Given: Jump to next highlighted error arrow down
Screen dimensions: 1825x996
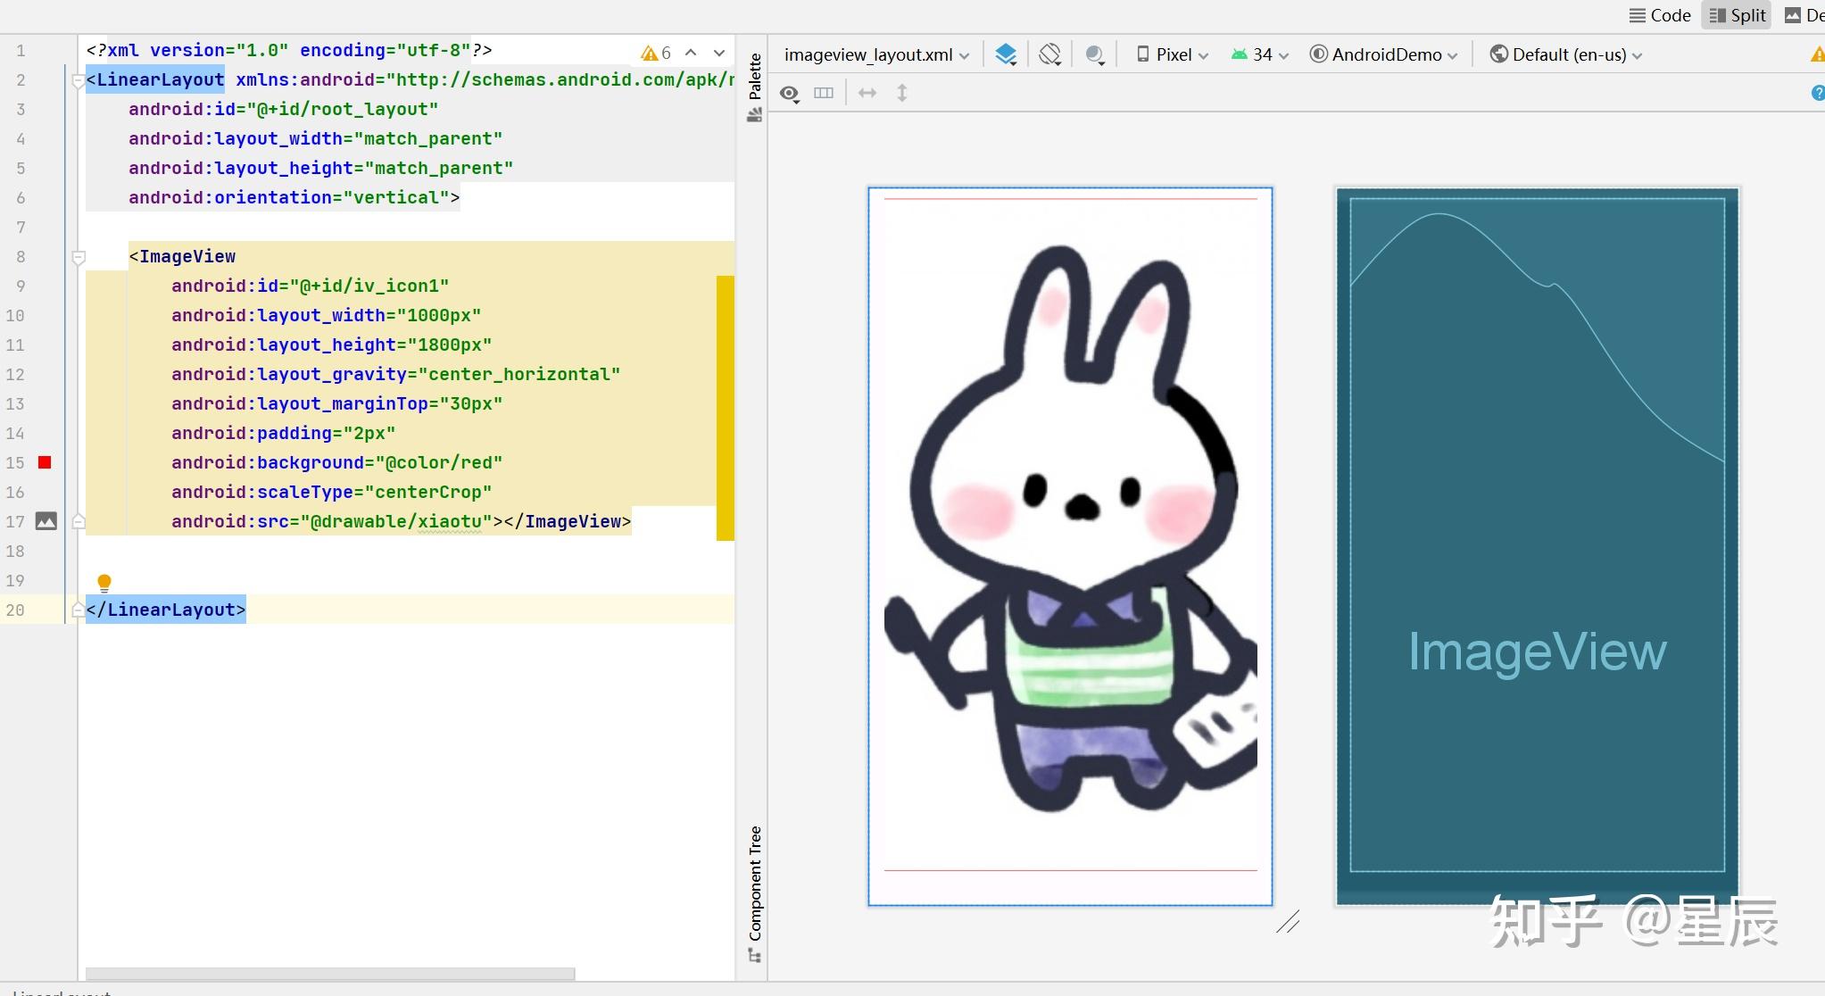Looking at the screenshot, I should [x=719, y=53].
